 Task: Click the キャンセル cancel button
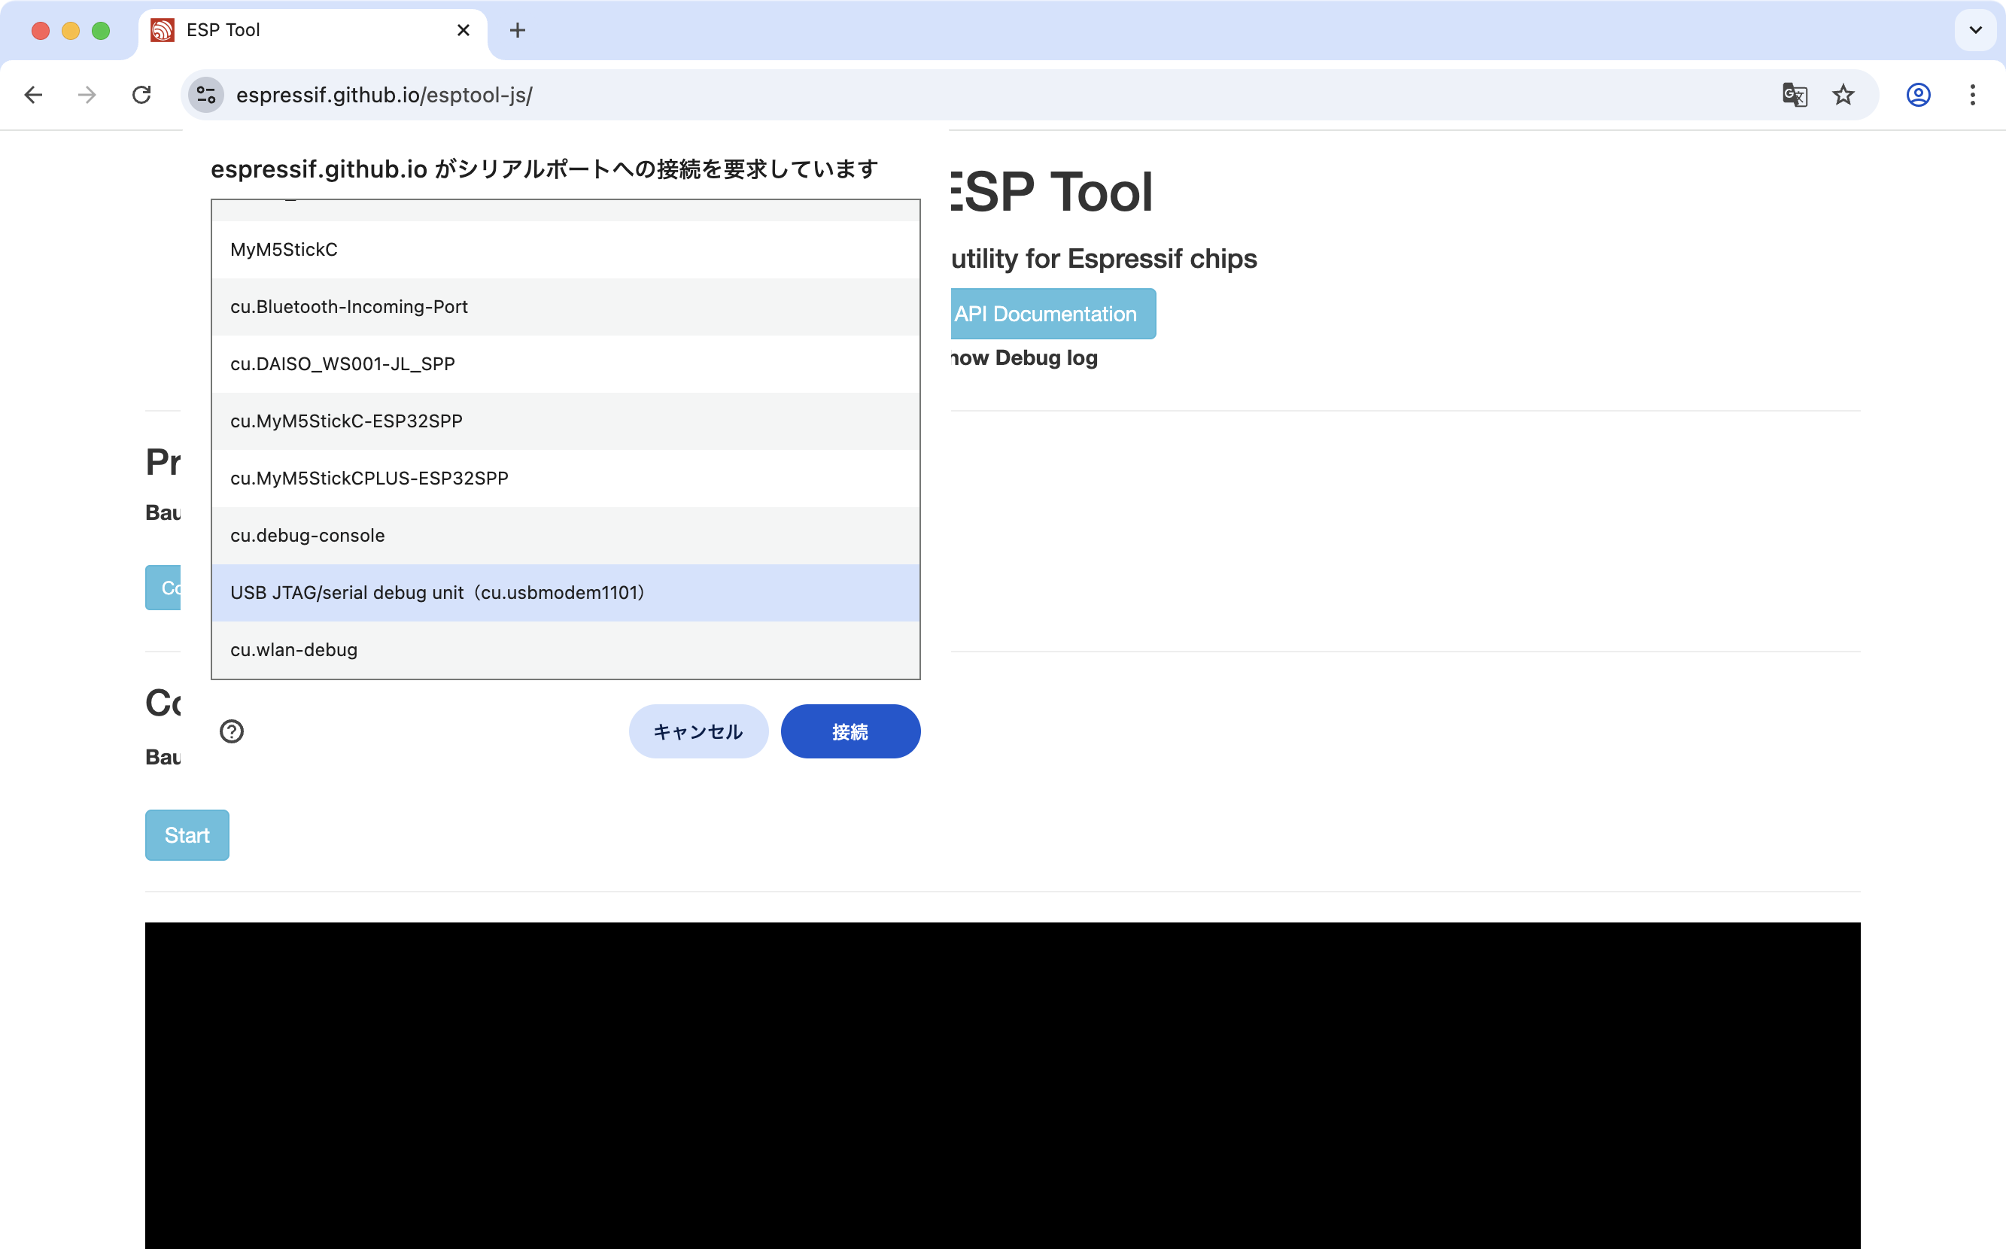pos(698,731)
